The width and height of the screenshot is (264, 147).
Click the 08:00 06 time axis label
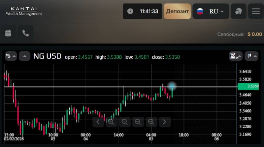(x=216, y=137)
